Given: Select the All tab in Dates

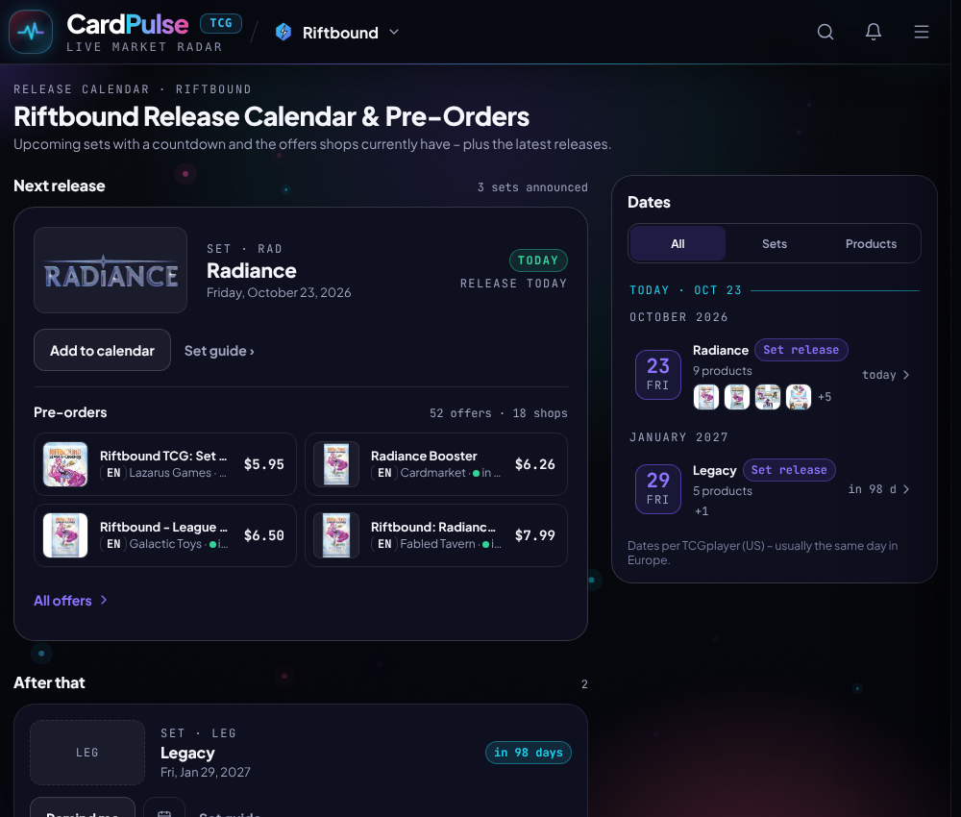Looking at the screenshot, I should coord(678,243).
